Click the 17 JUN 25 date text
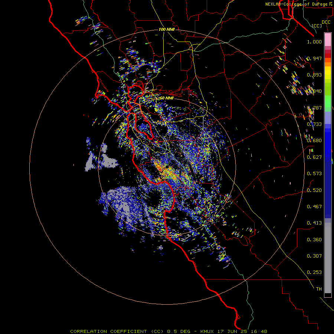Viewport: 334px width, 334px height. coord(232,331)
